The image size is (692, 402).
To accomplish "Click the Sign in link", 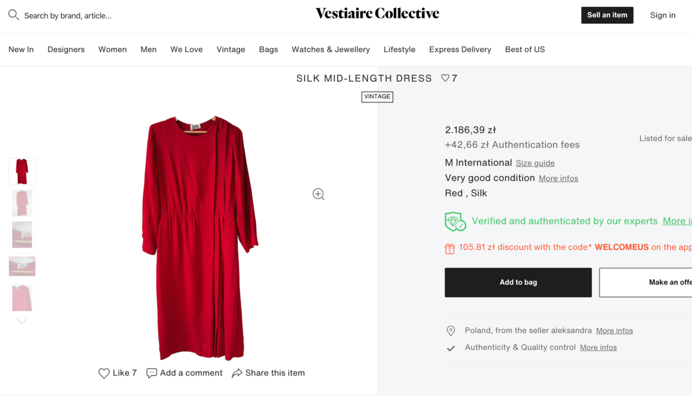I will point(662,15).
